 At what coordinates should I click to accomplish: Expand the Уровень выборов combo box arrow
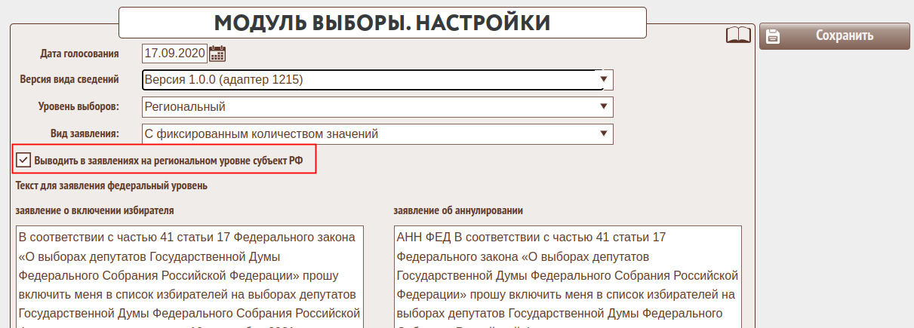603,106
